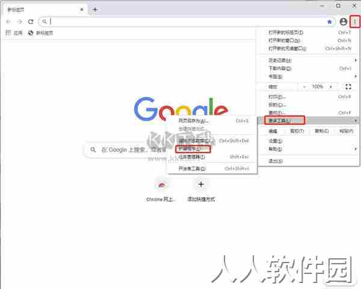Expand the History submenu
361x289 pixels.
[309, 60]
